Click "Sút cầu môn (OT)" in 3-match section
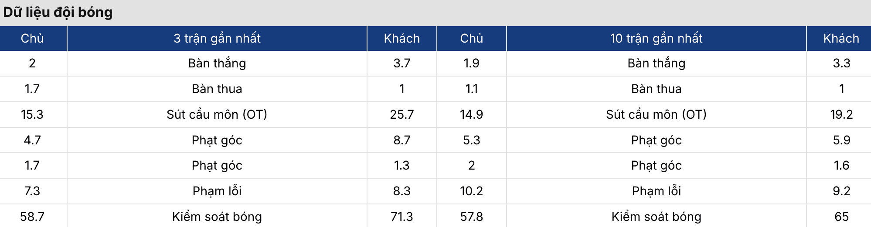 (x=217, y=114)
